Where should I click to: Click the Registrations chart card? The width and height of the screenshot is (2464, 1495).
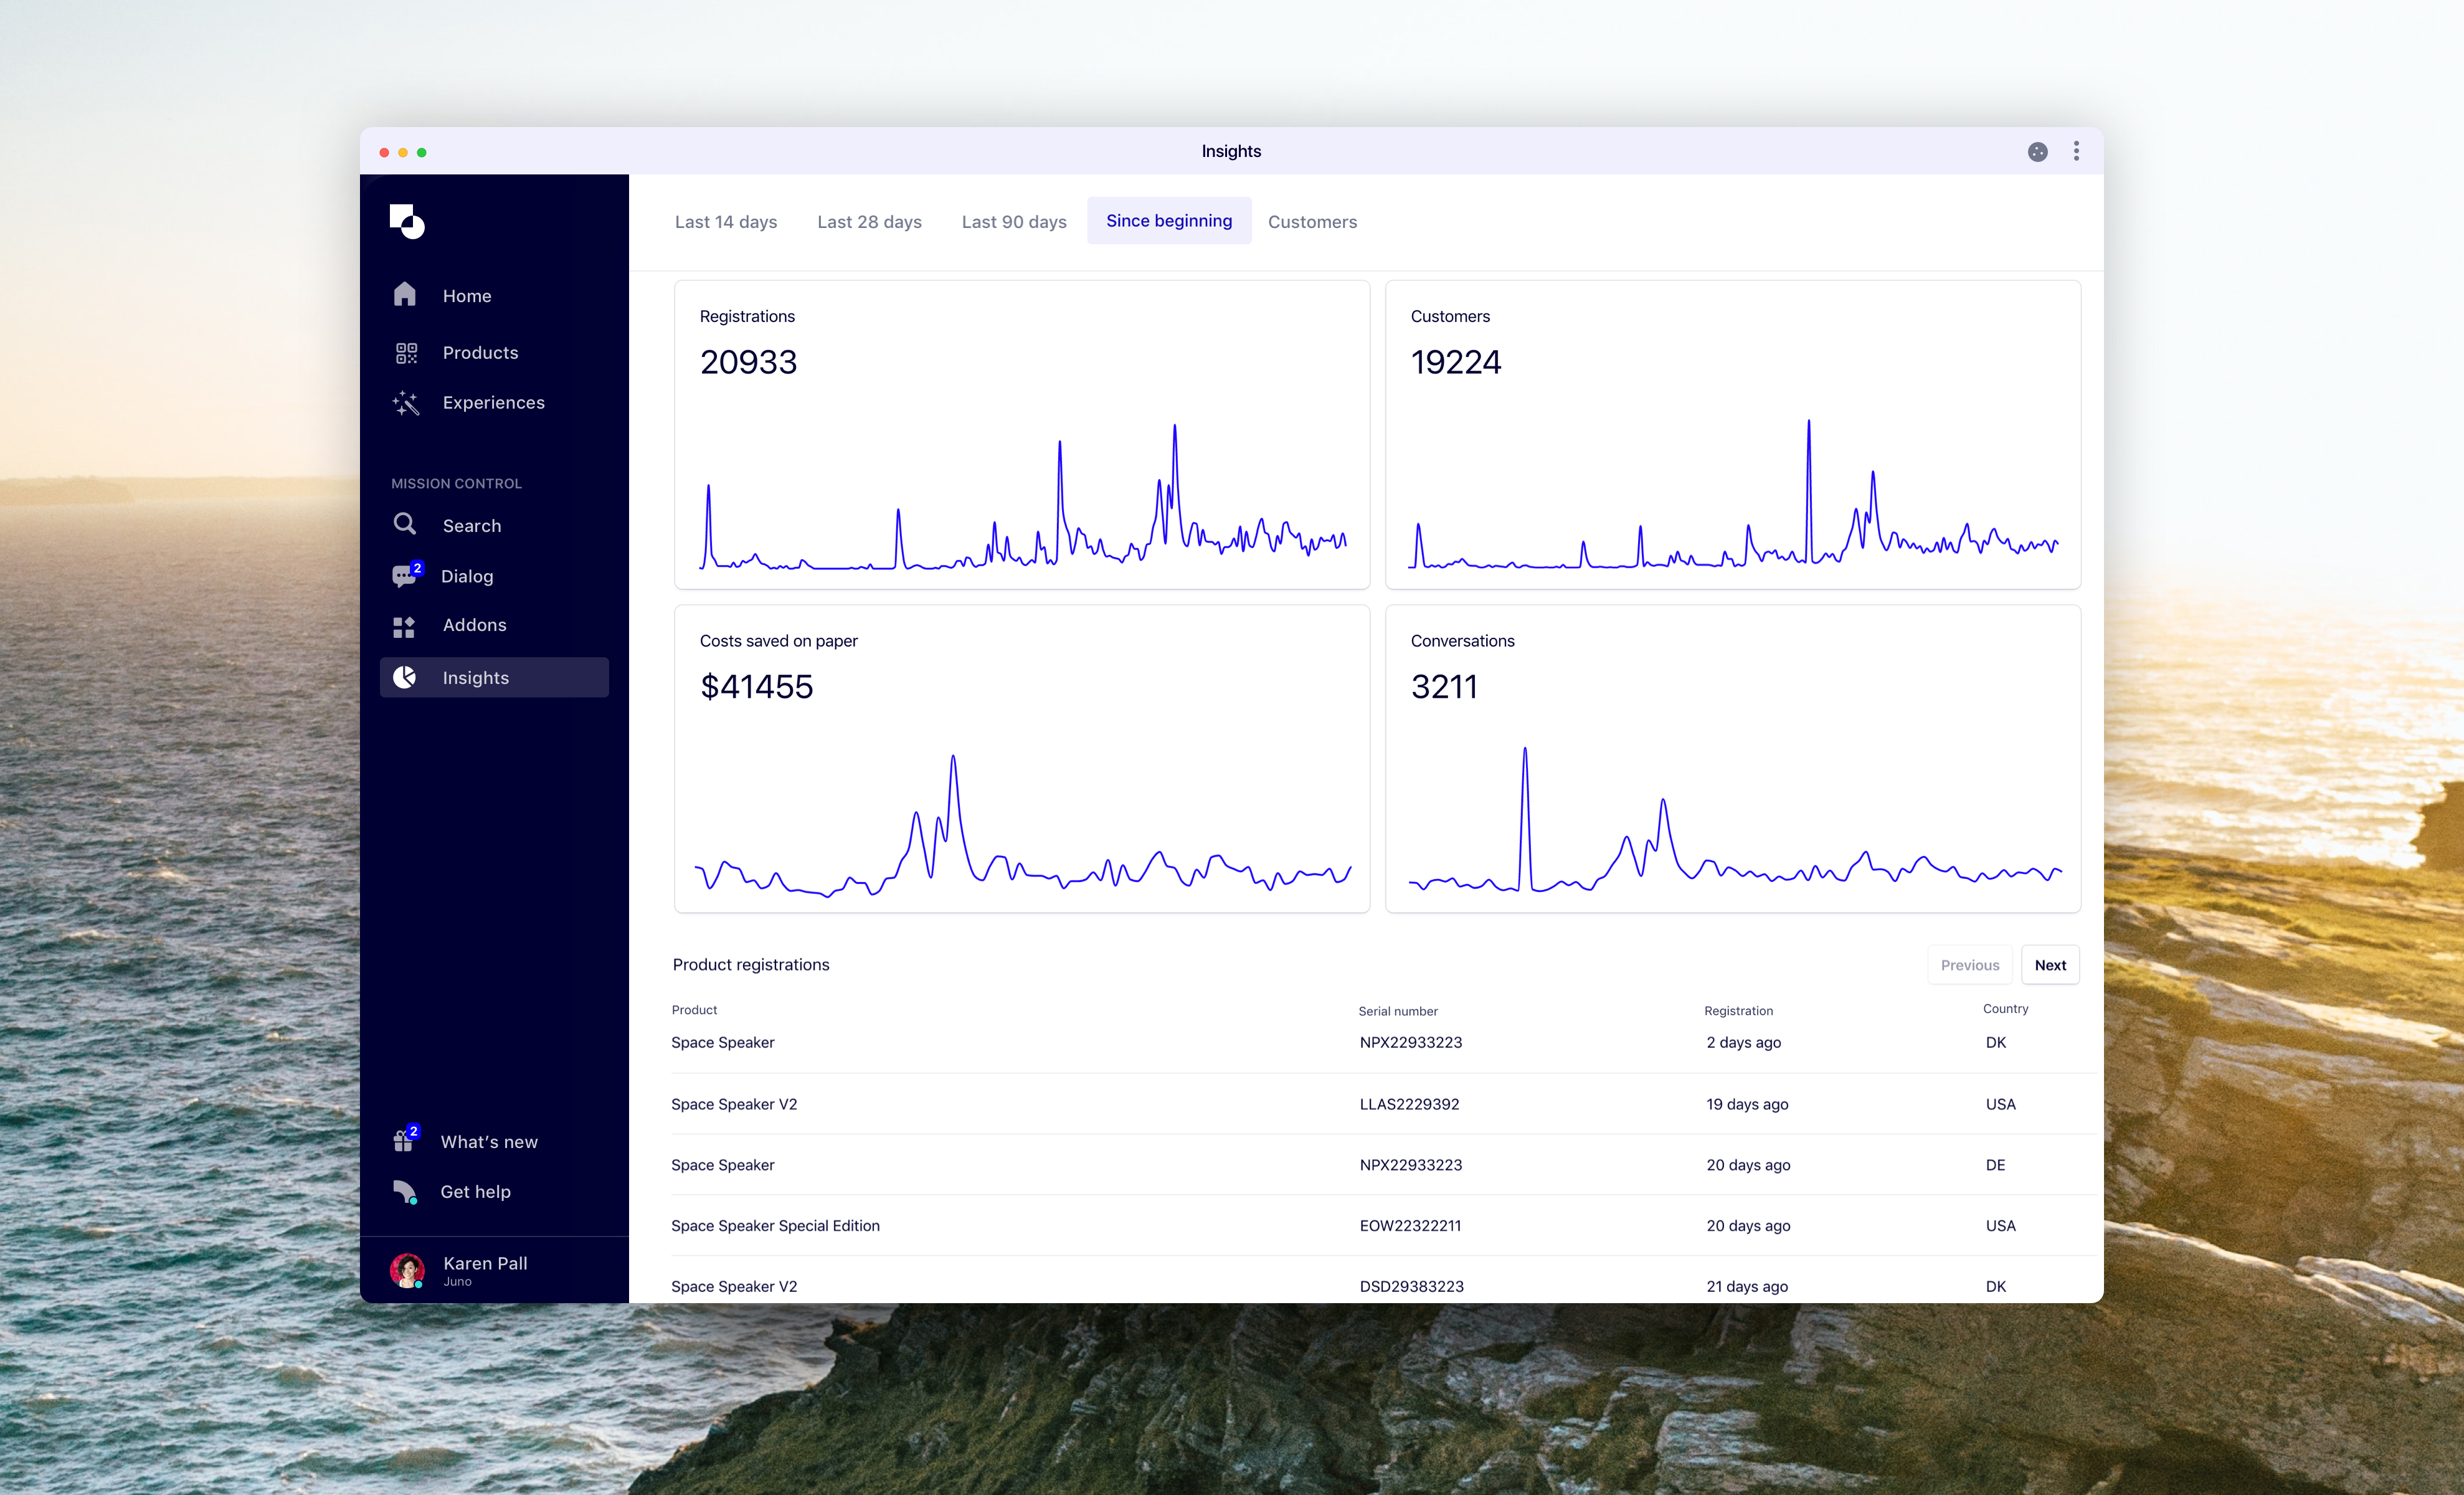click(x=1021, y=435)
